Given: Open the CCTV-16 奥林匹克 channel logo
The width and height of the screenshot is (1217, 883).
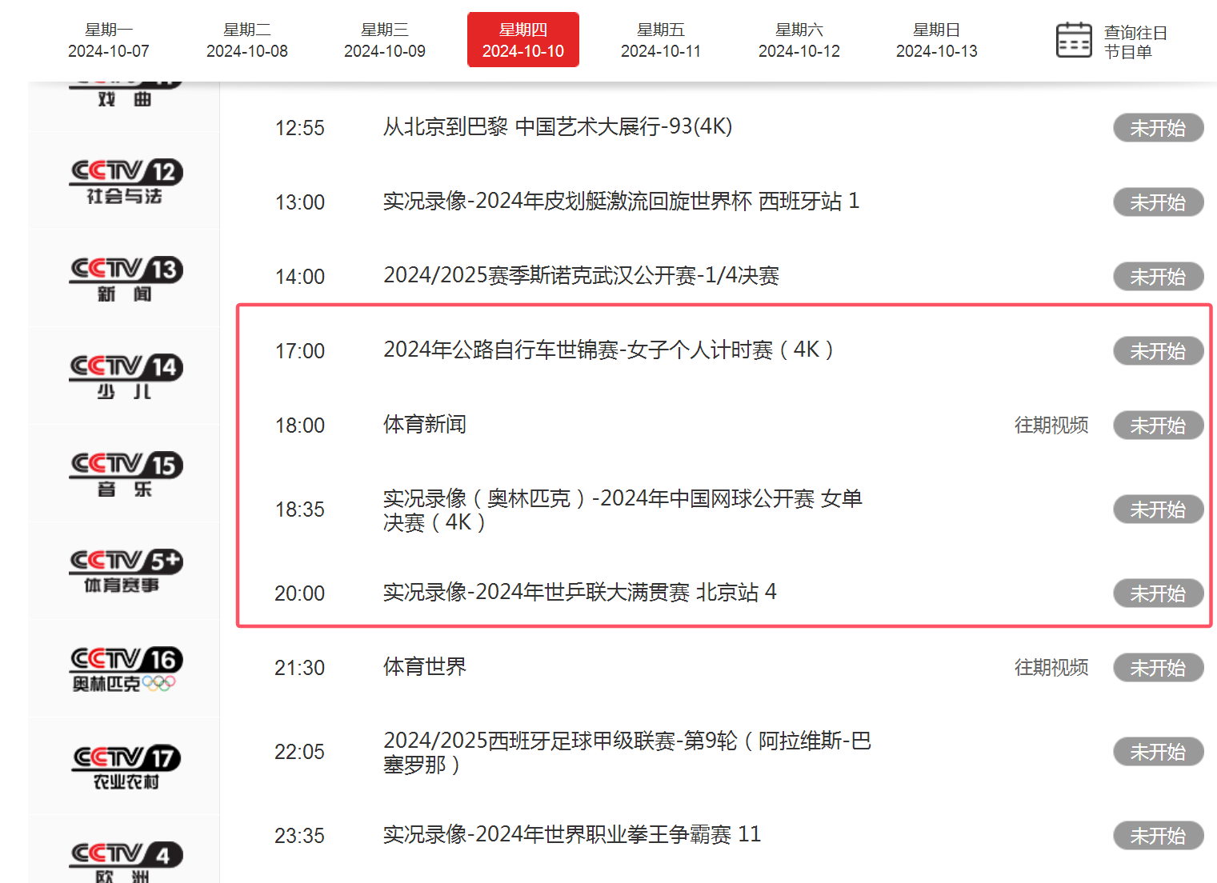Looking at the screenshot, I should (x=125, y=669).
